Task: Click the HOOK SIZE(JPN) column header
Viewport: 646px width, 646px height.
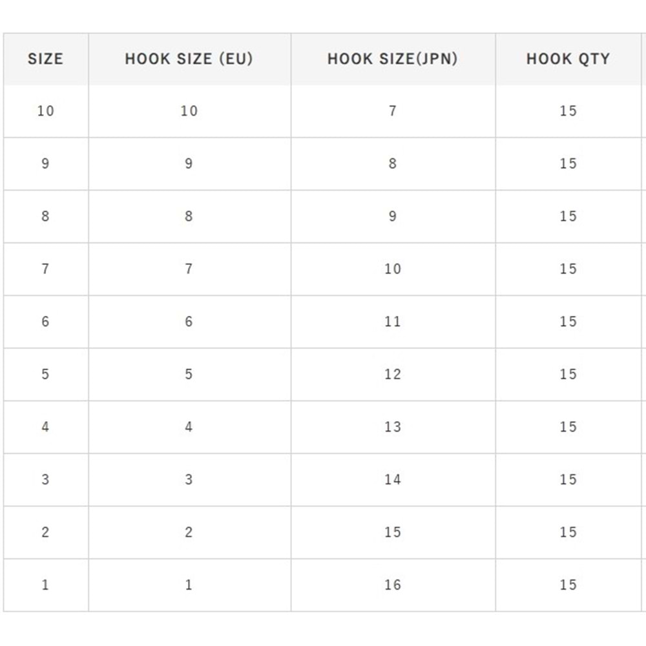Action: pos(392,59)
